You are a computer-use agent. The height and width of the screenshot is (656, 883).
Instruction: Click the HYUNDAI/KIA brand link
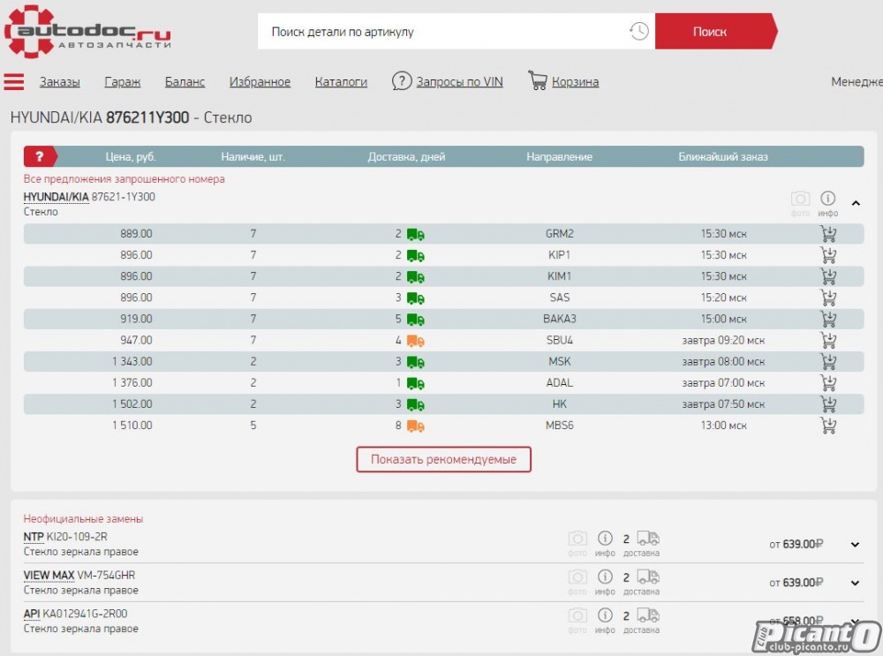(x=56, y=197)
